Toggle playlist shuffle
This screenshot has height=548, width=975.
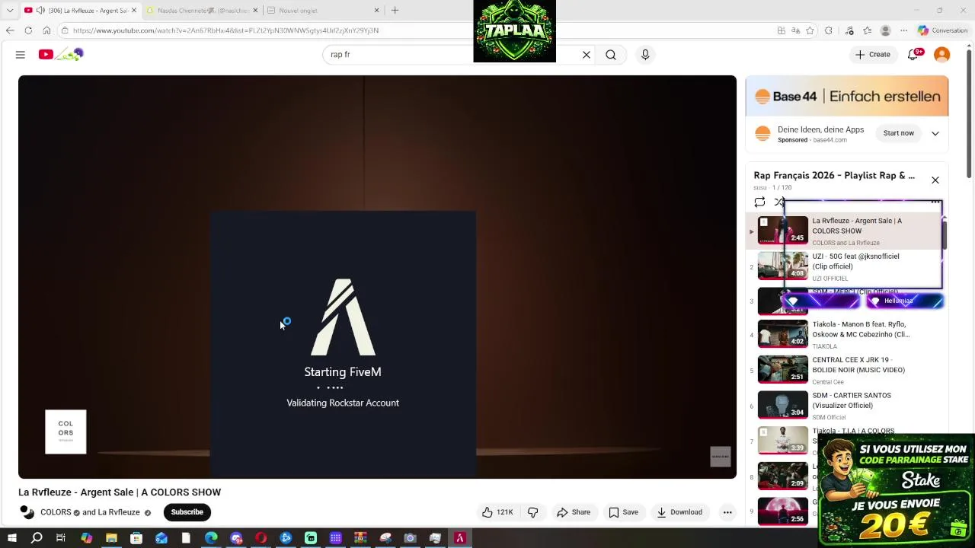[779, 202]
